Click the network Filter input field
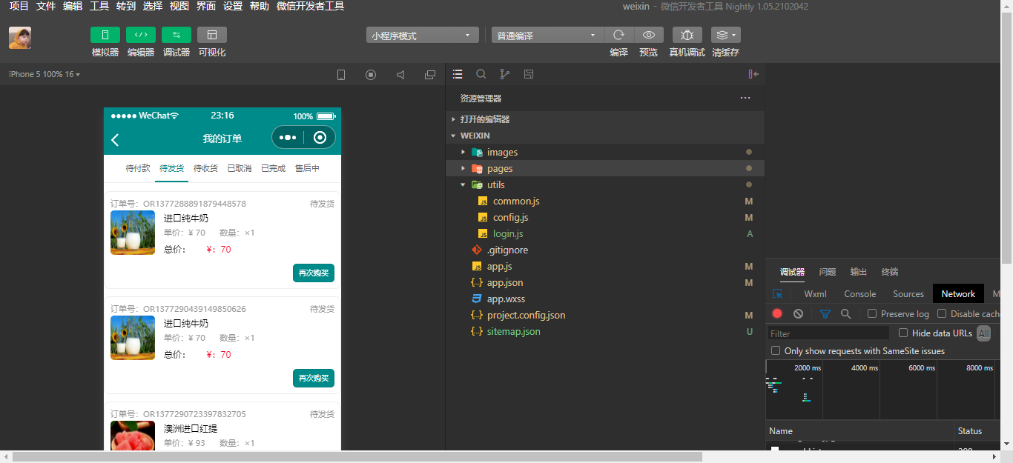The image size is (1013, 463). coord(828,333)
